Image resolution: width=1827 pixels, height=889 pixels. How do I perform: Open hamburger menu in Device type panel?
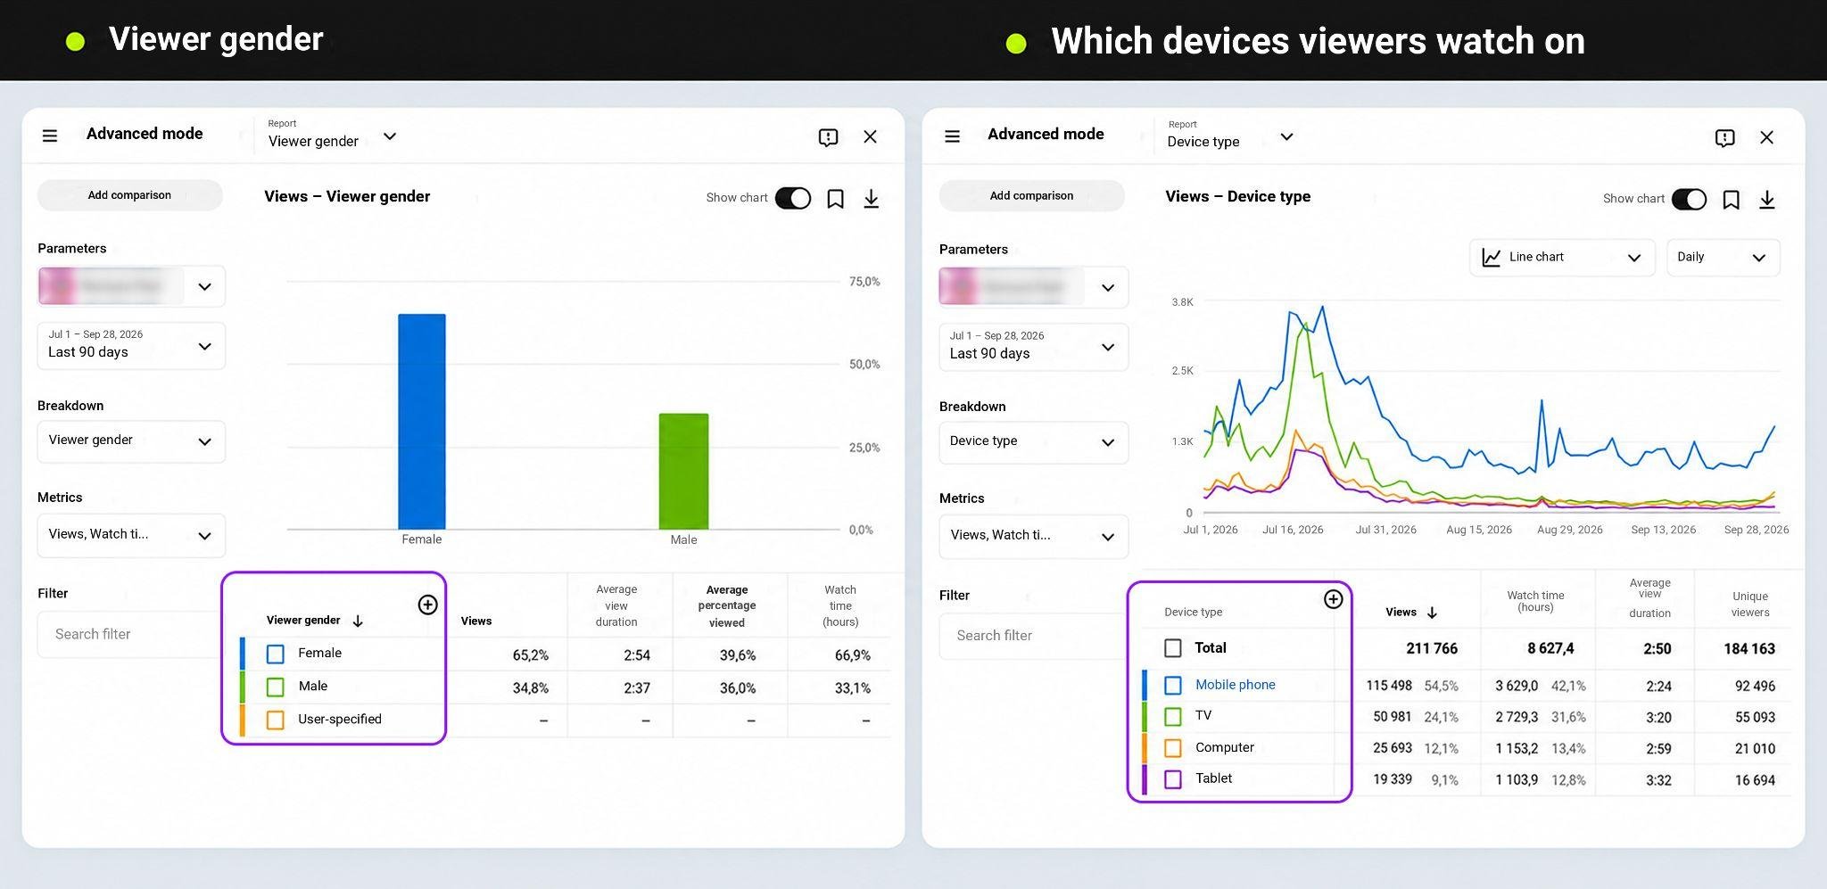pyautogui.click(x=952, y=136)
